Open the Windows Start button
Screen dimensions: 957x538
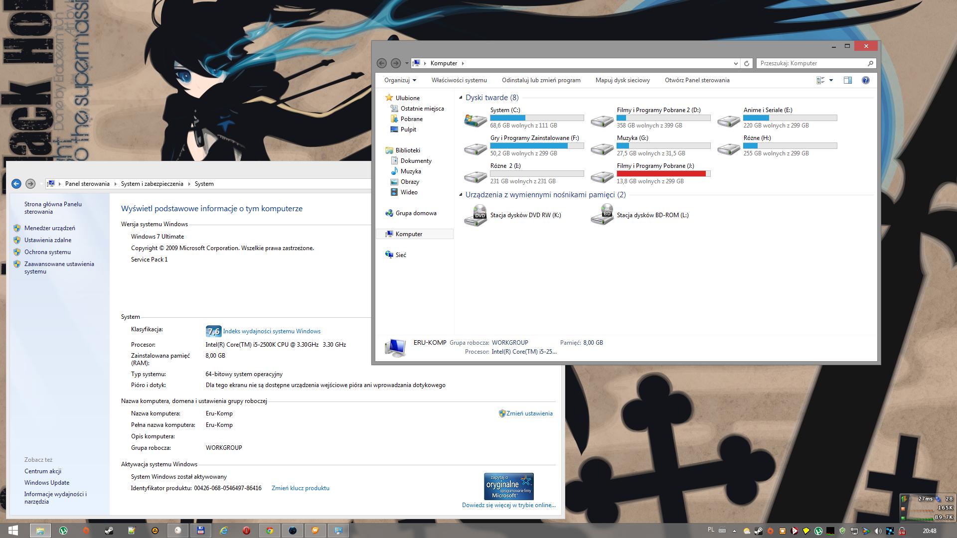(x=13, y=531)
